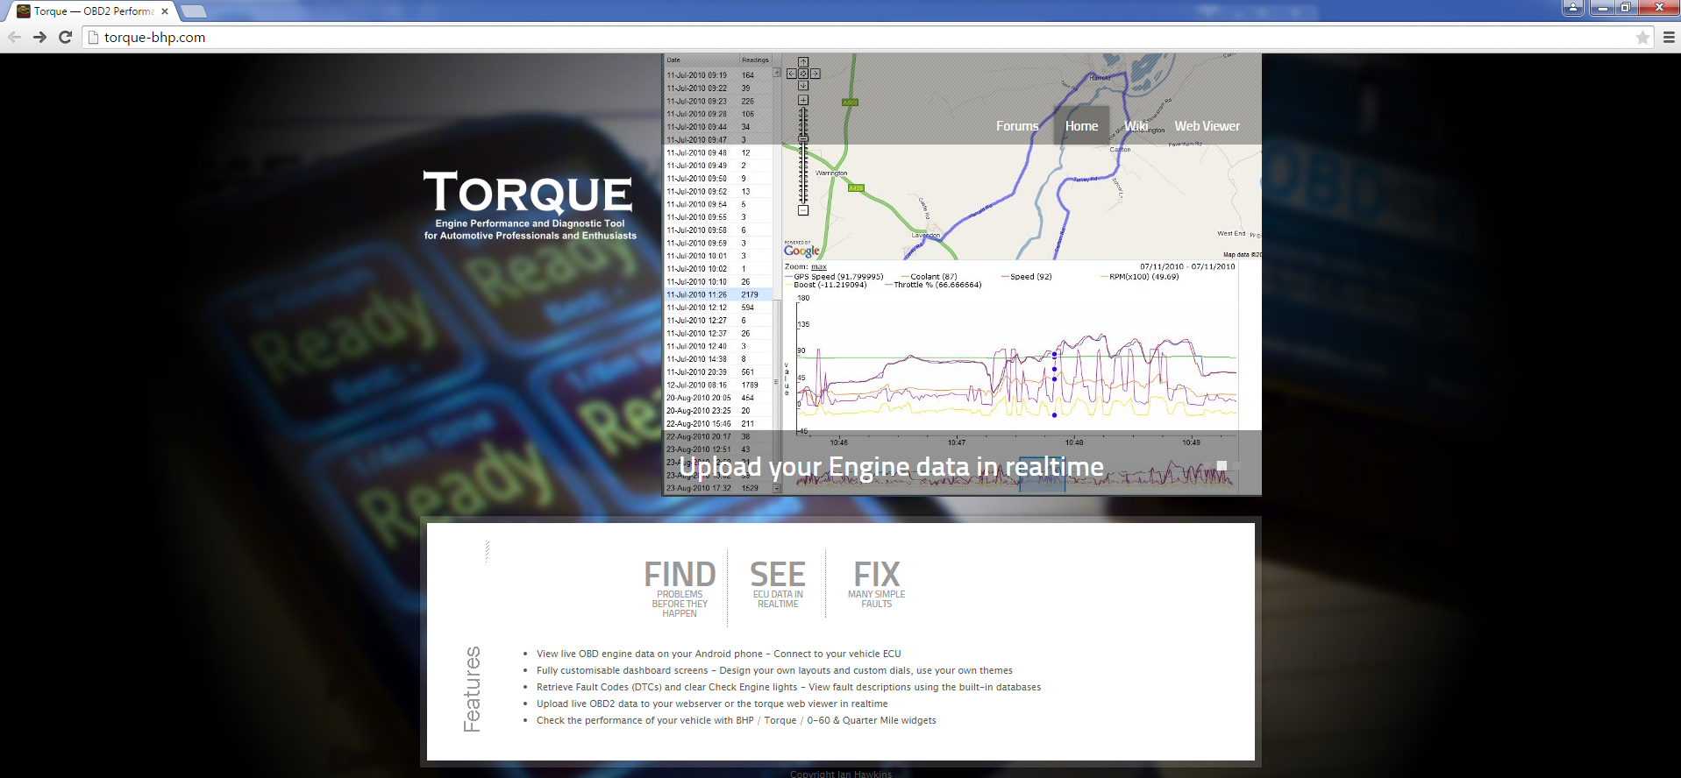
Task: Select 'Fully customisable dashboard screens' bullet
Action: (x=774, y=670)
